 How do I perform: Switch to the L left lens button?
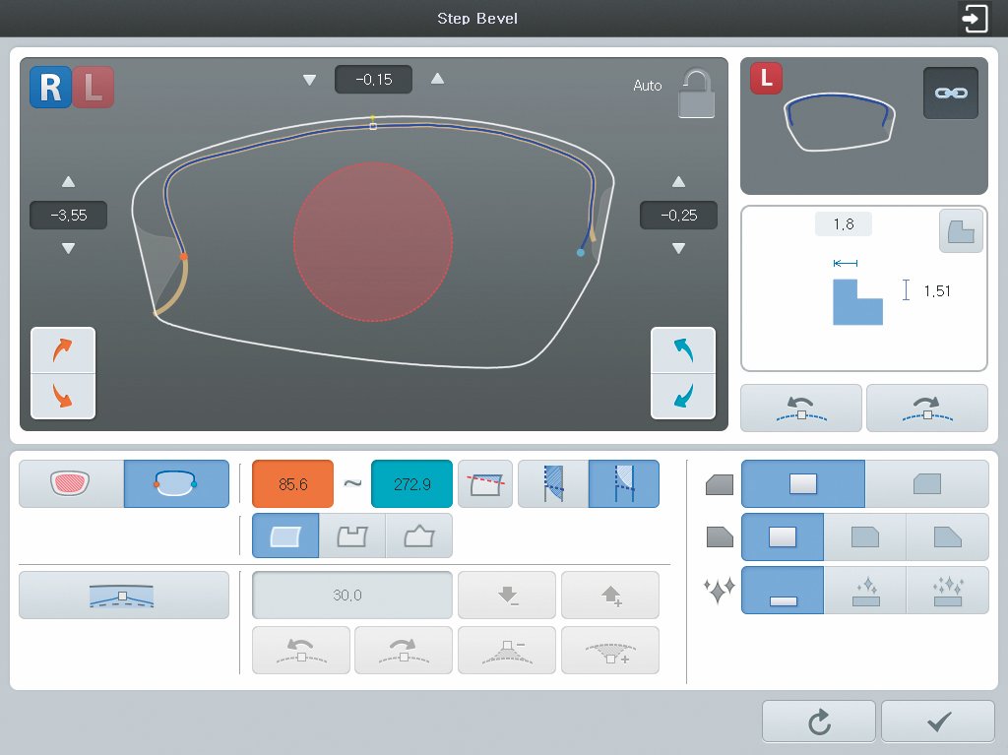(93, 87)
